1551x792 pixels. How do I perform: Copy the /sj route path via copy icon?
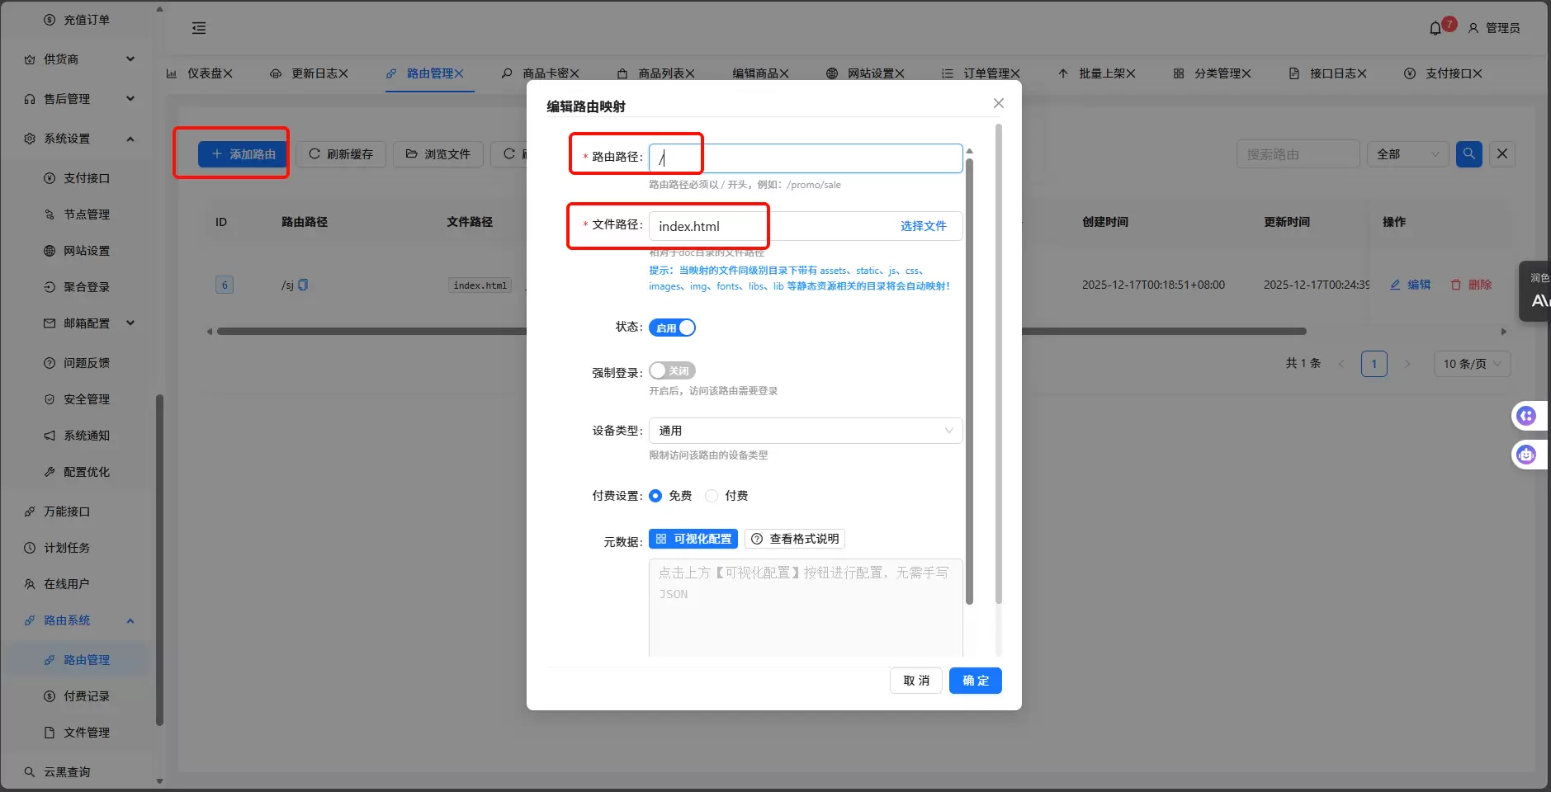304,285
